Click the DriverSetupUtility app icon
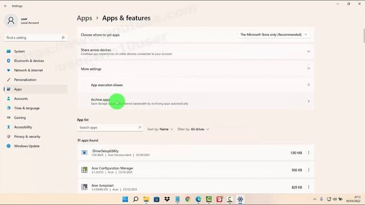365x205 pixels. tap(84, 153)
